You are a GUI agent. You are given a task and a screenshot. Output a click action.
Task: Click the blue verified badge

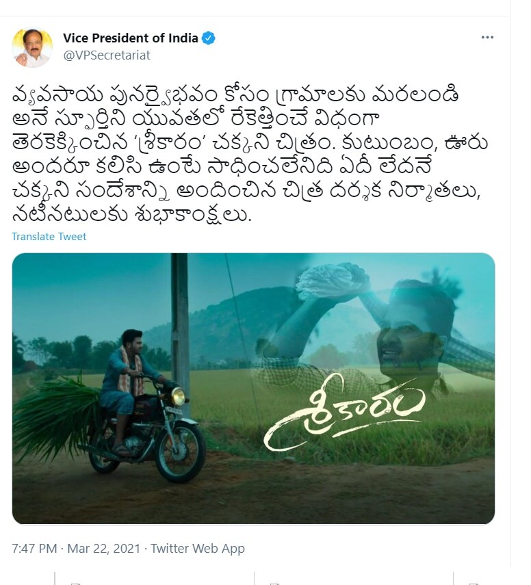208,38
